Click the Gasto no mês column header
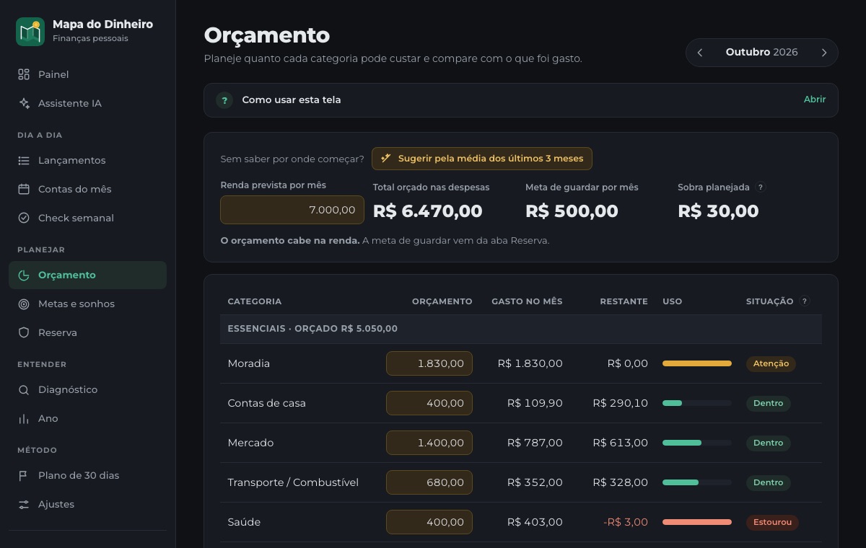The width and height of the screenshot is (866, 548). point(527,301)
